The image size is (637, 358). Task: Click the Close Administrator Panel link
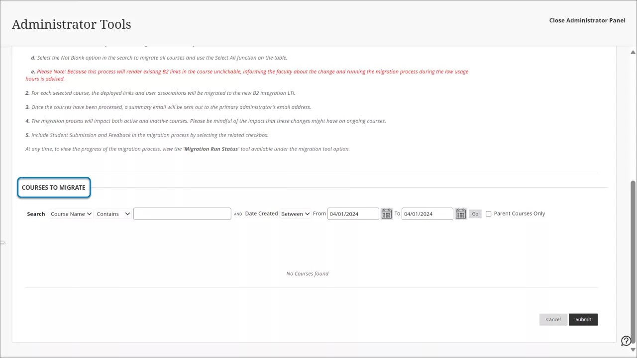[587, 20]
